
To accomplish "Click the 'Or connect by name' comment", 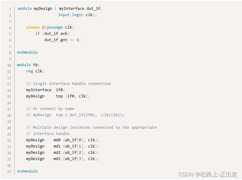I will pyautogui.click(x=54, y=109).
